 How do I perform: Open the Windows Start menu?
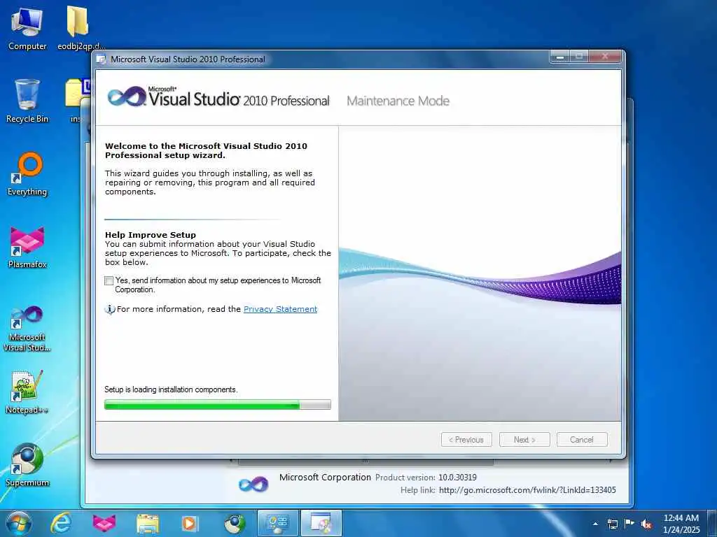(19, 523)
